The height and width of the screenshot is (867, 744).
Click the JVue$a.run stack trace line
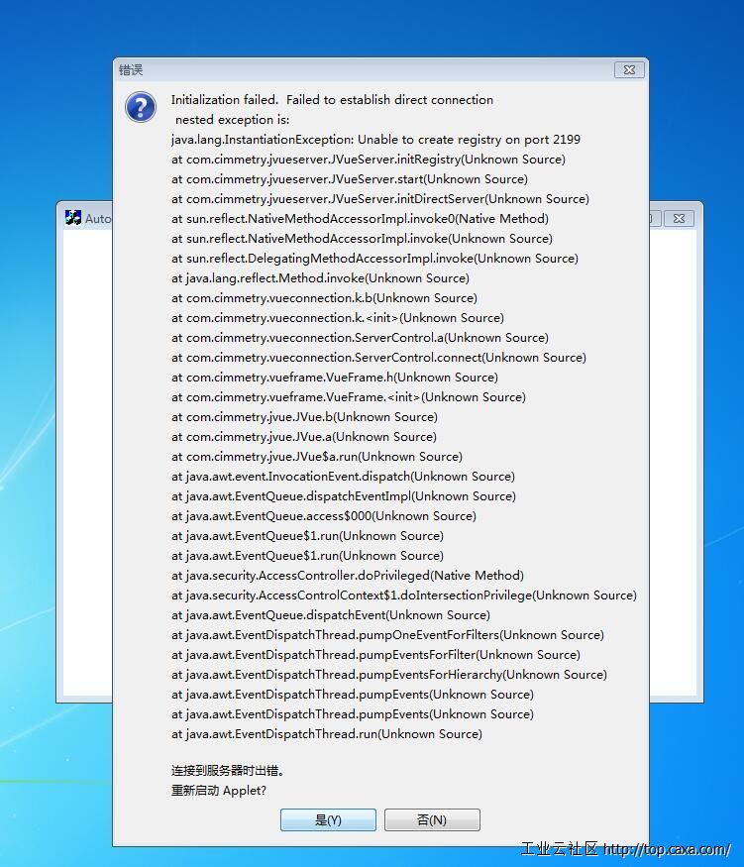(317, 457)
